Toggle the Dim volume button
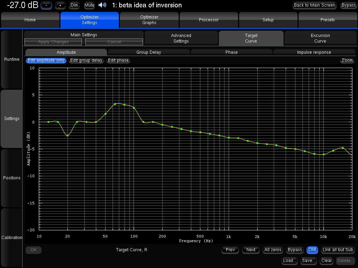358x268 pixels. (x=74, y=5)
